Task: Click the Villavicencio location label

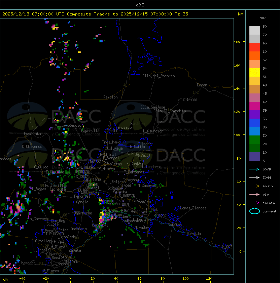Action: click(68, 125)
